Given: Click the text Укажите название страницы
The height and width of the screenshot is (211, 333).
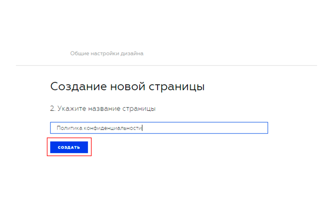Looking at the screenshot, I should pos(107,109).
